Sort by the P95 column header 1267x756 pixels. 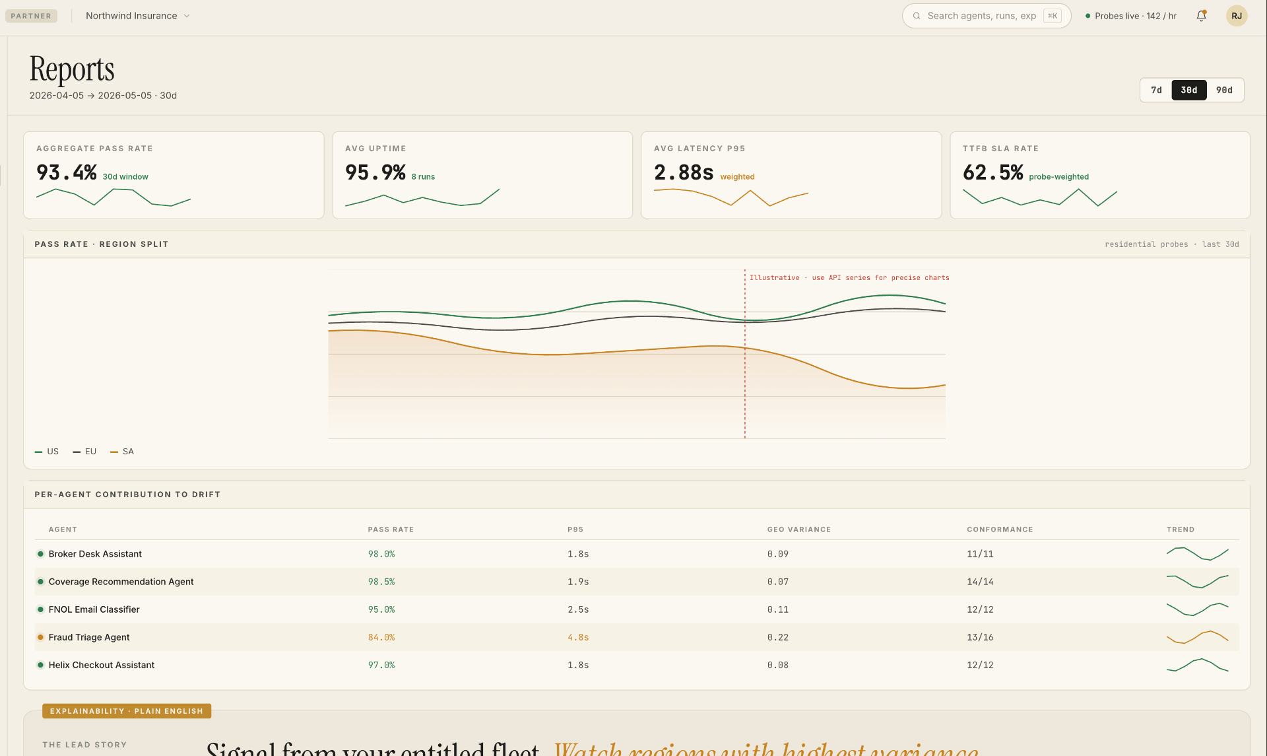pyautogui.click(x=575, y=530)
